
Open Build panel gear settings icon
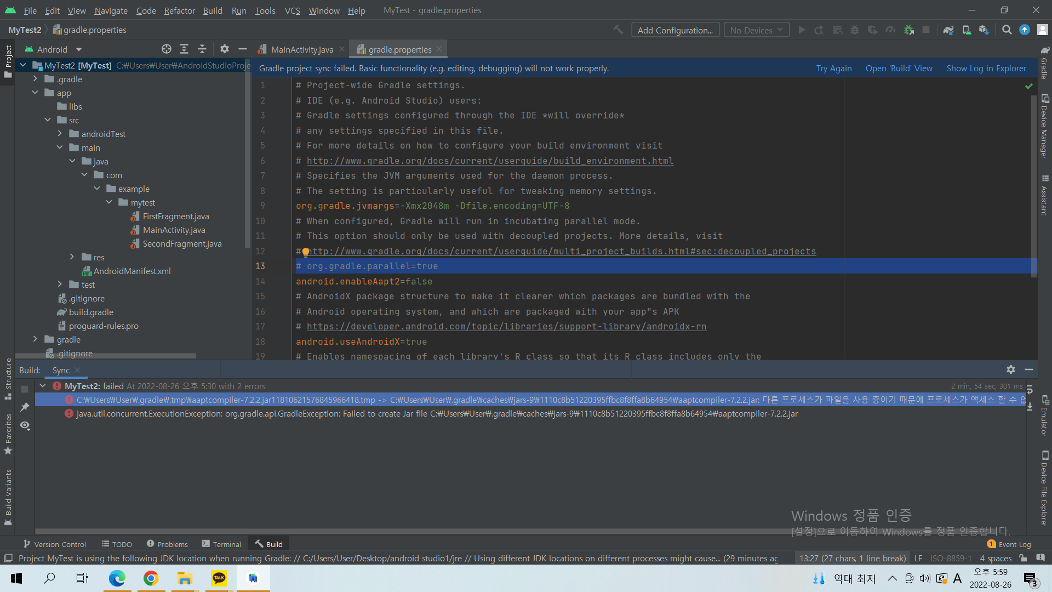point(1011,370)
